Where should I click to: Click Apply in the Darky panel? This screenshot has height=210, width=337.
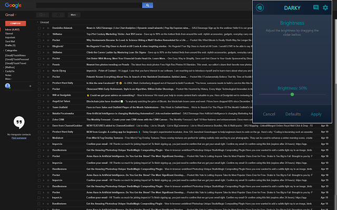[x=316, y=114]
